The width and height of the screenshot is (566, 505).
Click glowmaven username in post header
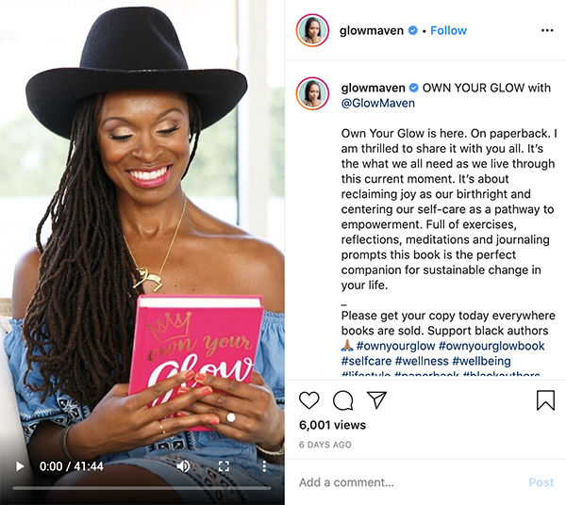pyautogui.click(x=372, y=31)
